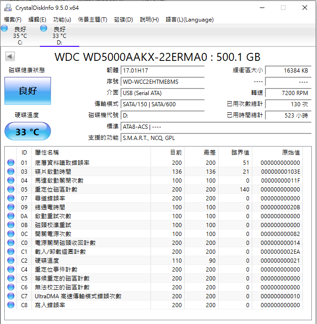Click the 33 °C temperature button
Image resolution: width=317 pixels, height=324 pixels.
point(28,131)
